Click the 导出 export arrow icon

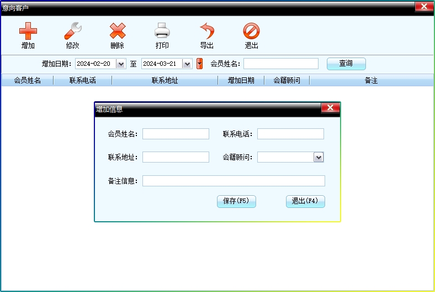[207, 31]
